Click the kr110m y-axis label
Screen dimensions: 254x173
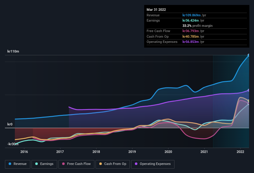click(x=13, y=52)
